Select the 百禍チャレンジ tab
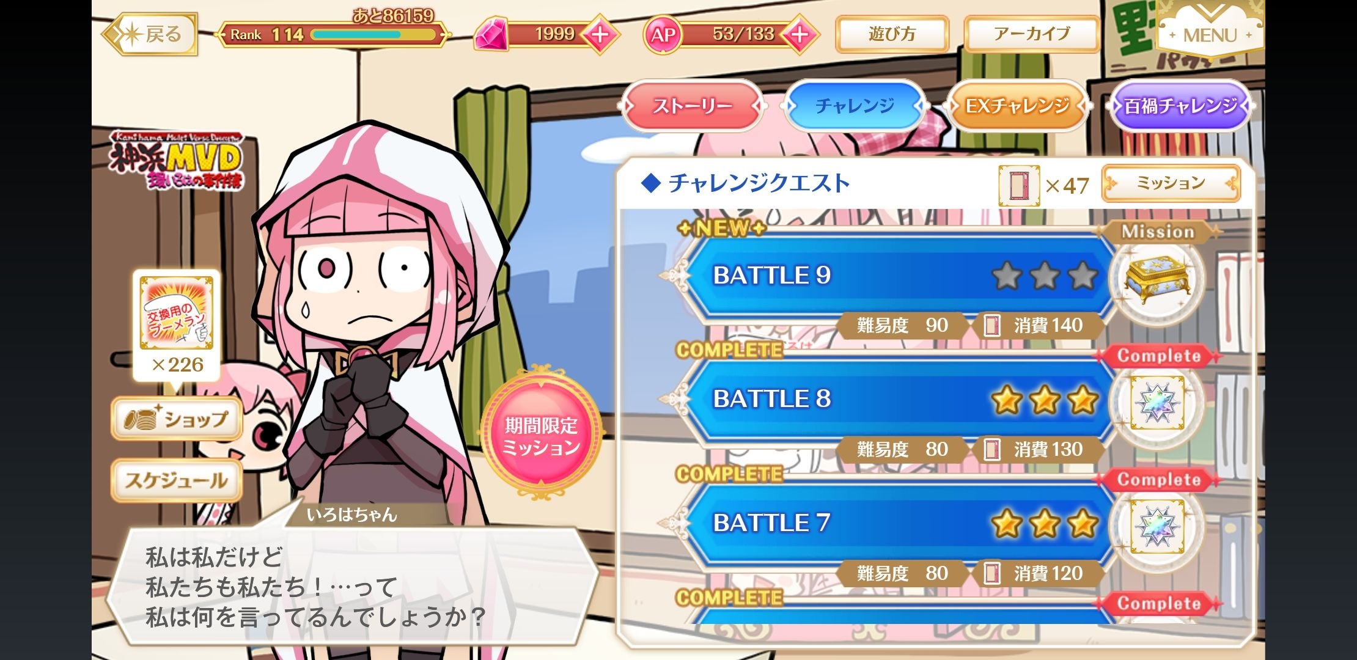The height and width of the screenshot is (660, 1357). (x=1180, y=106)
